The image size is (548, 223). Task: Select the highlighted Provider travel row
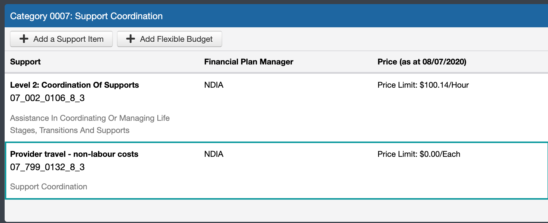click(x=277, y=170)
